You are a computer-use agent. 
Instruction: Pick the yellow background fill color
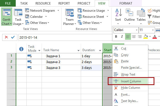(x=146, y=37)
